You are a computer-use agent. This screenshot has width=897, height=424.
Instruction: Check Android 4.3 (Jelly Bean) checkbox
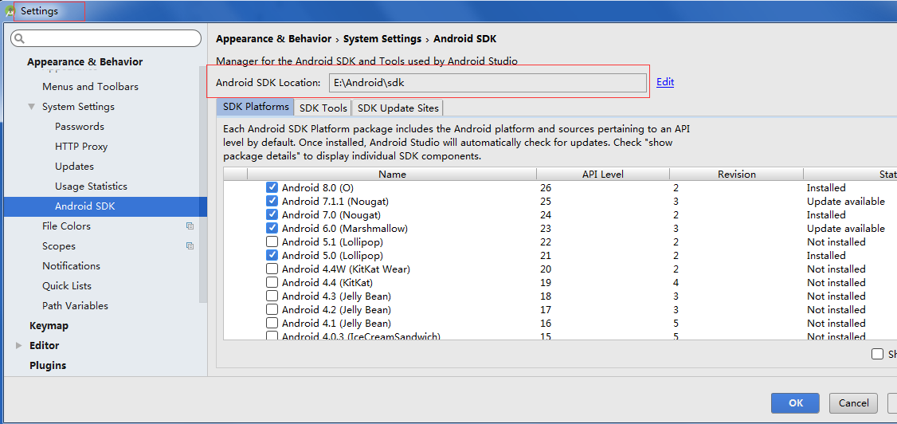click(272, 296)
